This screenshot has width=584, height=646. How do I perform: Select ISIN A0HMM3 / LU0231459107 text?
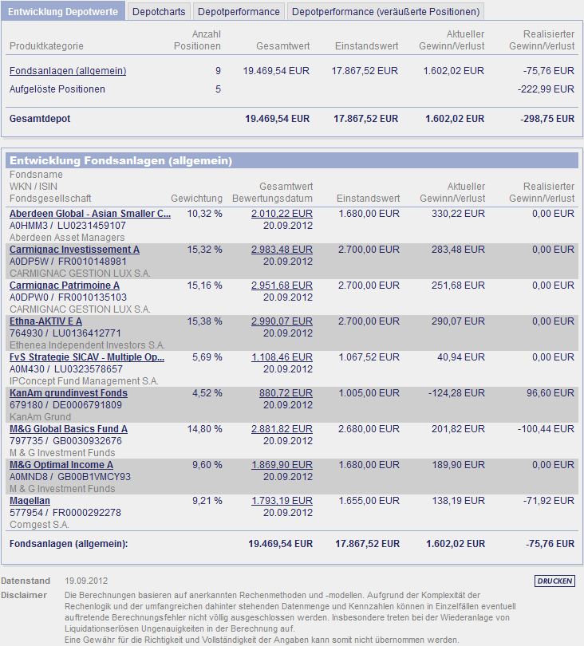tap(68, 226)
